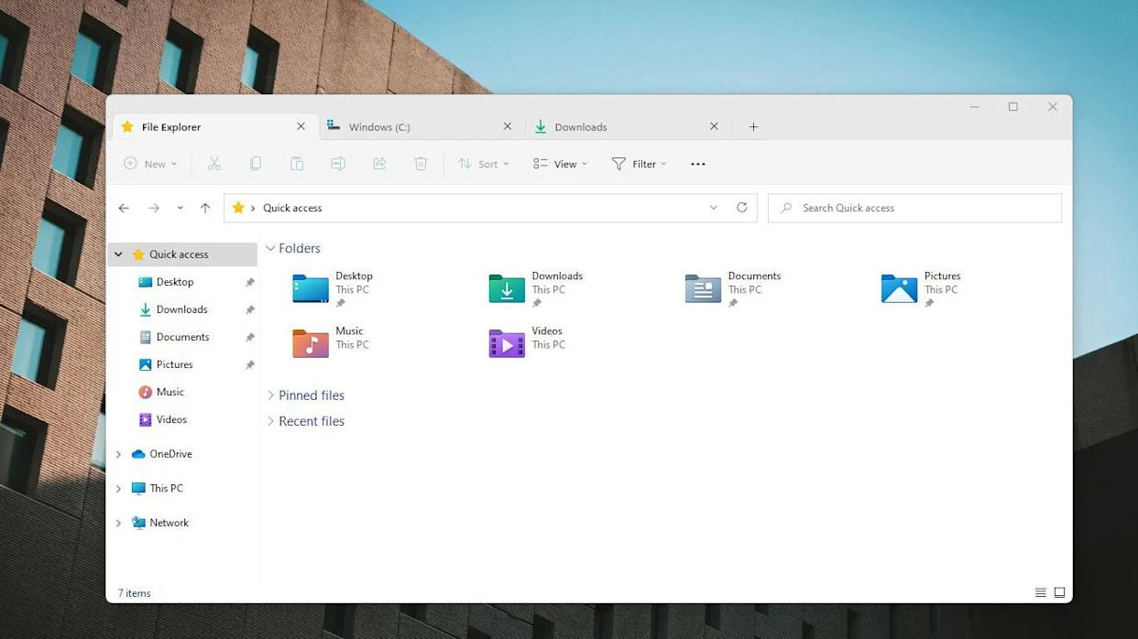Screen dimensions: 1138x639
Task: Click the Rename icon in the toolbar
Action: pos(338,163)
